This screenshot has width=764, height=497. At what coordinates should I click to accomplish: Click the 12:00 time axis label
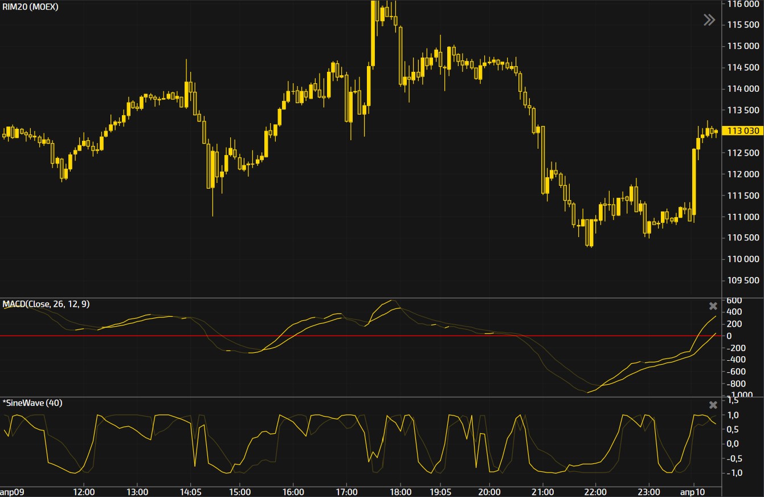tap(84, 492)
